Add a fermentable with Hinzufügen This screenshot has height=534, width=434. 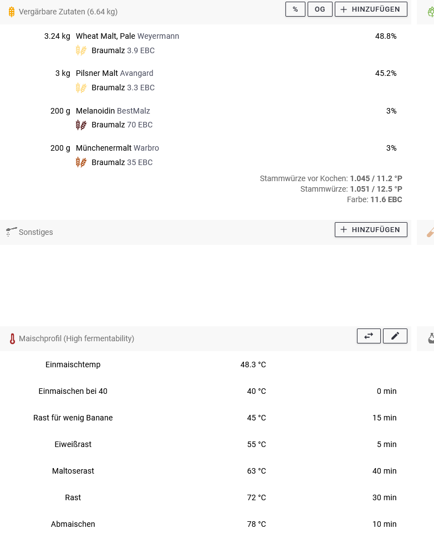pyautogui.click(x=371, y=9)
